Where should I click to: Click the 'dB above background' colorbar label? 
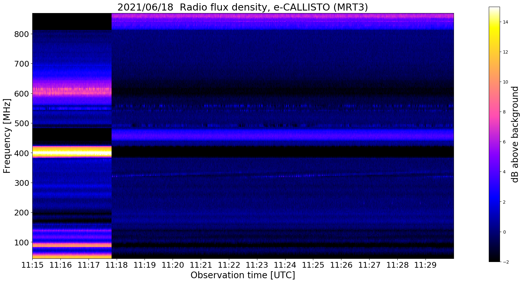click(515, 134)
